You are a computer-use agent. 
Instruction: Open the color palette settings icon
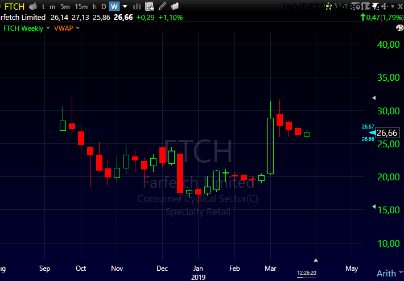click(399, 28)
